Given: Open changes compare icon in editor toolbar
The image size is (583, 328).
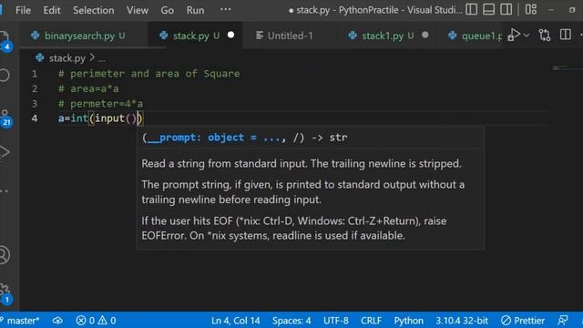Looking at the screenshot, I should click(545, 35).
